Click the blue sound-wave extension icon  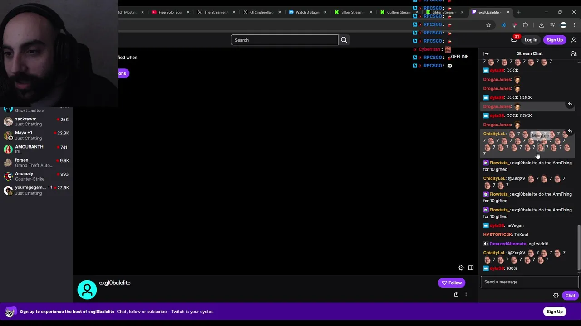(x=503, y=25)
